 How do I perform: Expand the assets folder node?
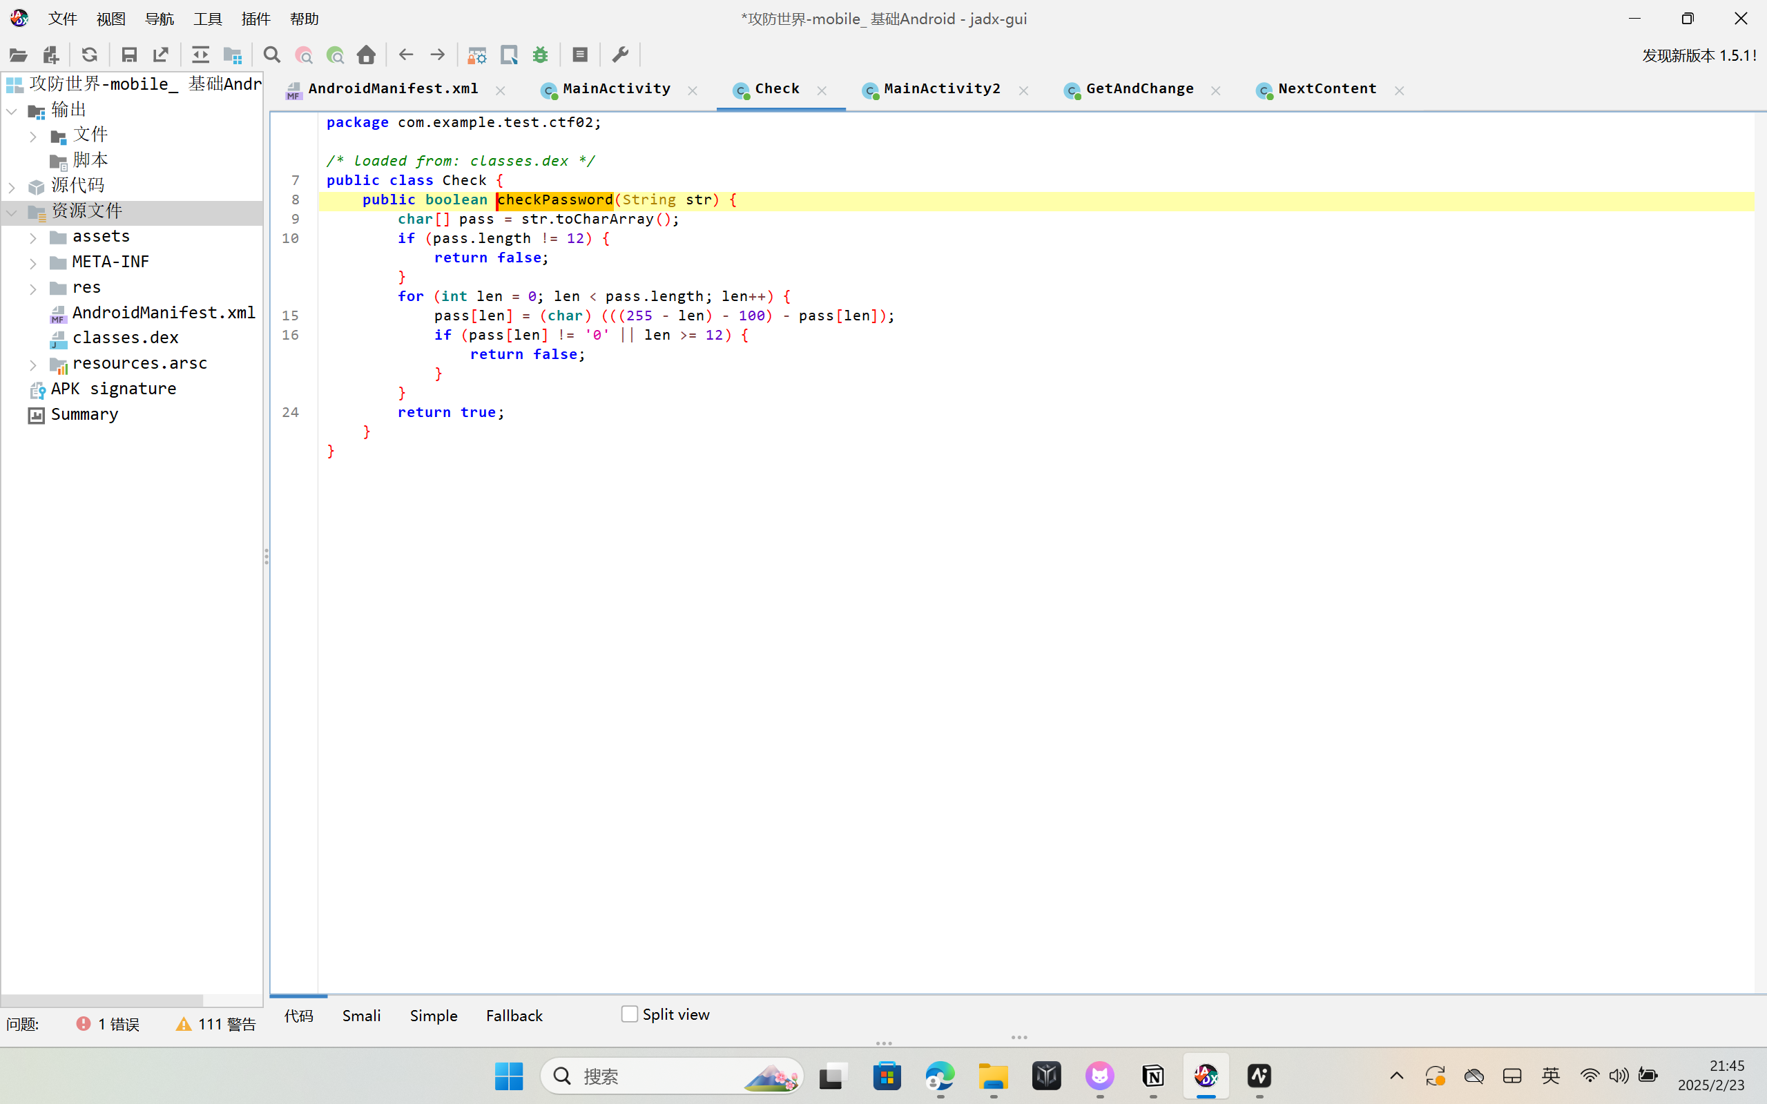tap(33, 238)
